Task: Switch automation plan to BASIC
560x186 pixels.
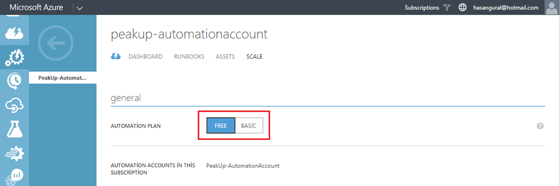Action: [249, 126]
